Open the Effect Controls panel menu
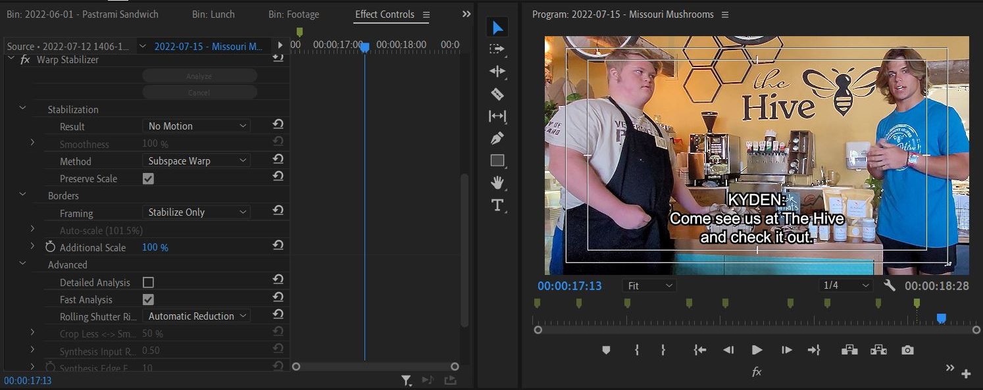 click(x=426, y=14)
